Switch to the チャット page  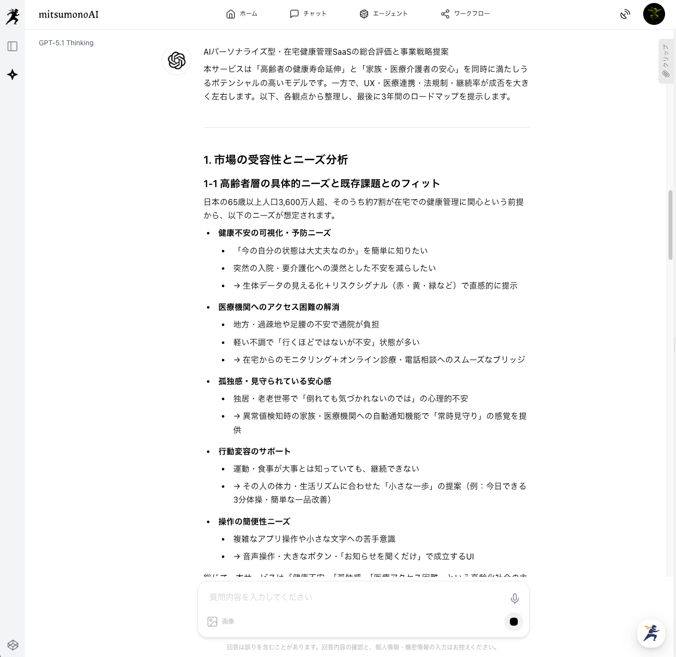point(308,14)
